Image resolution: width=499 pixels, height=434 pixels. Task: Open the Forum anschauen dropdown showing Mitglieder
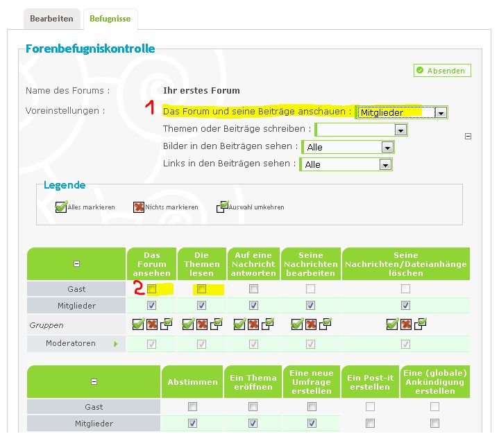402,112
